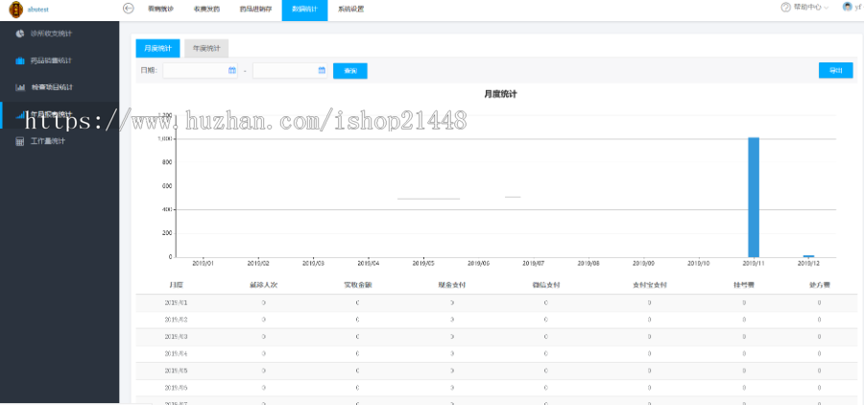
Task: Click the small 2019/12 chart bar
Action: click(808, 256)
